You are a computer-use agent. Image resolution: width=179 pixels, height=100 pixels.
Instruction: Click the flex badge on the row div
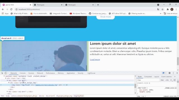[23, 78]
